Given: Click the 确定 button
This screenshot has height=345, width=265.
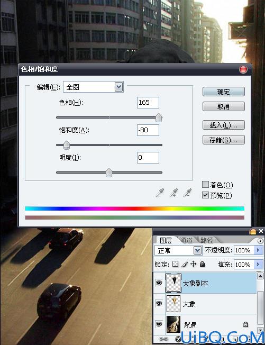Looking at the screenshot, I should [223, 92].
